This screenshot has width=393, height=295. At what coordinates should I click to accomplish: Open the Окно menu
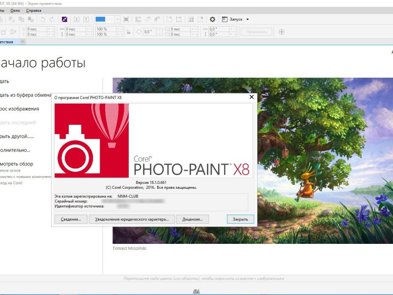(x=15, y=10)
